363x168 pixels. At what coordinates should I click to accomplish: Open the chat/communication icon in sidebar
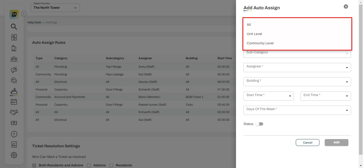tap(14, 80)
